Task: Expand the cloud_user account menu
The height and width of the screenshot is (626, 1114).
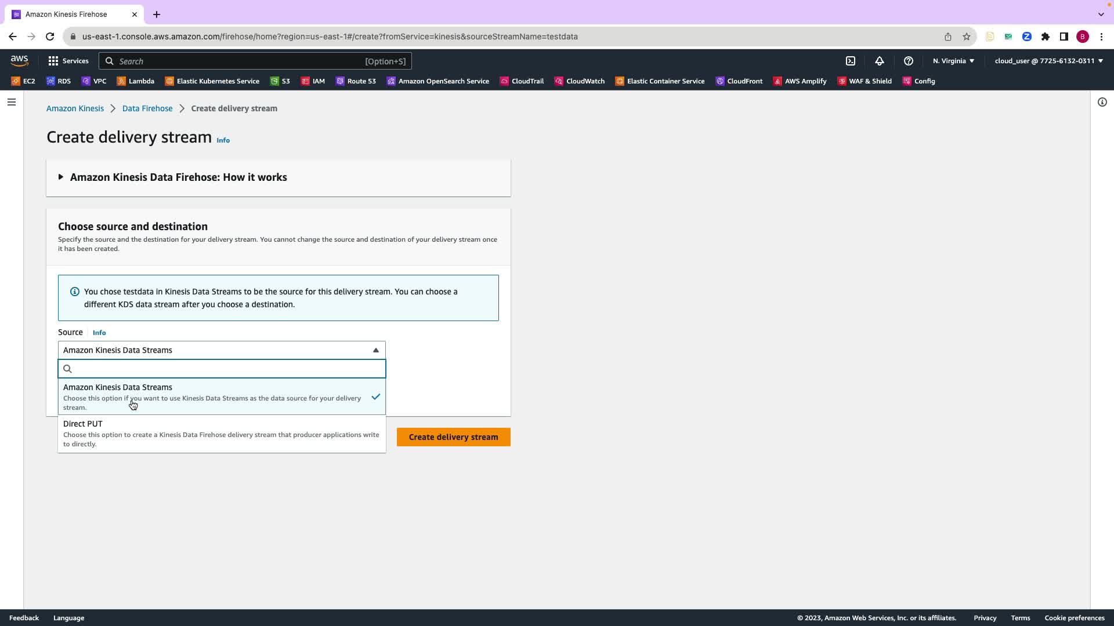Action: click(x=1048, y=61)
